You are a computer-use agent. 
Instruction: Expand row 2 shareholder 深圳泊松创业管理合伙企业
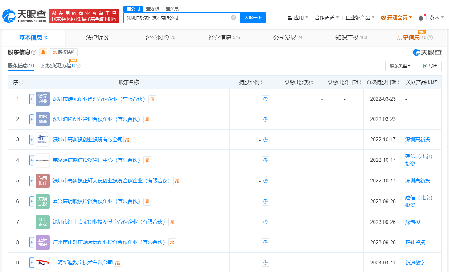pyautogui.click(x=32, y=119)
